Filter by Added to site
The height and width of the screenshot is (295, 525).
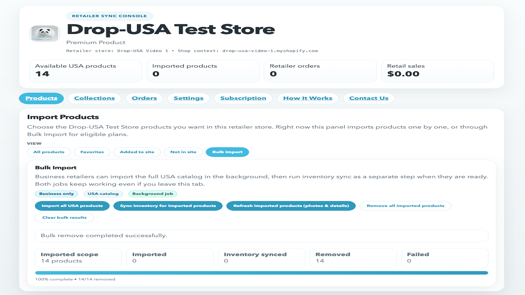(x=137, y=152)
